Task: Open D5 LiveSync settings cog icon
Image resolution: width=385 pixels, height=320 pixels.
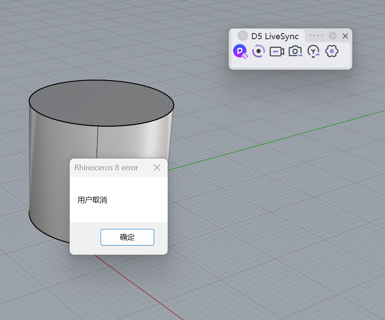Action: click(332, 51)
